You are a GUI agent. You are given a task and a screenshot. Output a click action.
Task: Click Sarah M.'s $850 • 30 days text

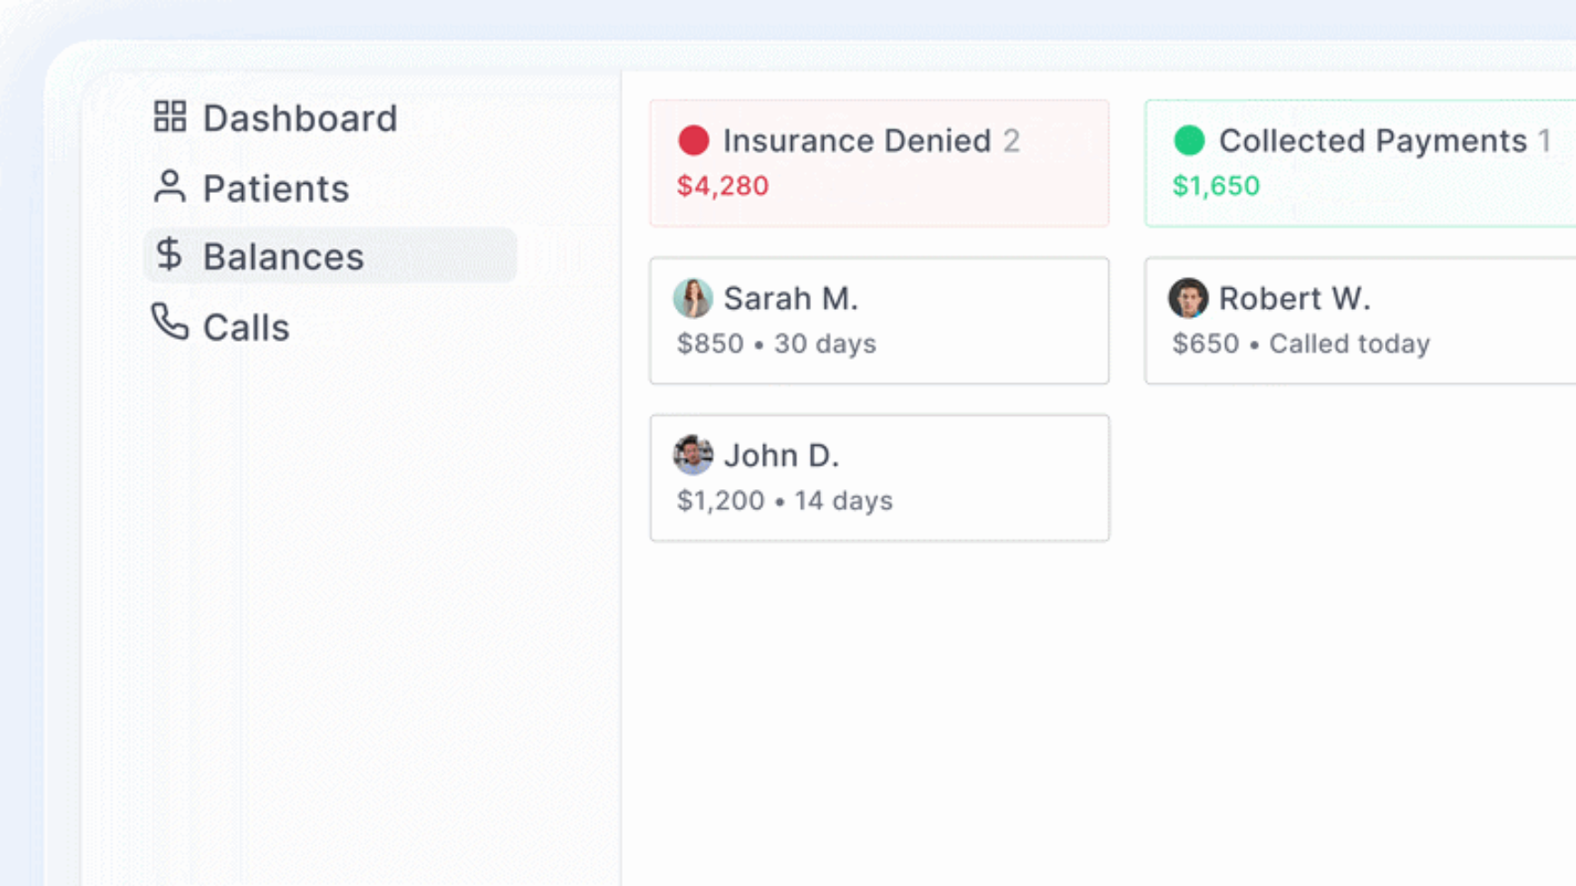pos(777,343)
